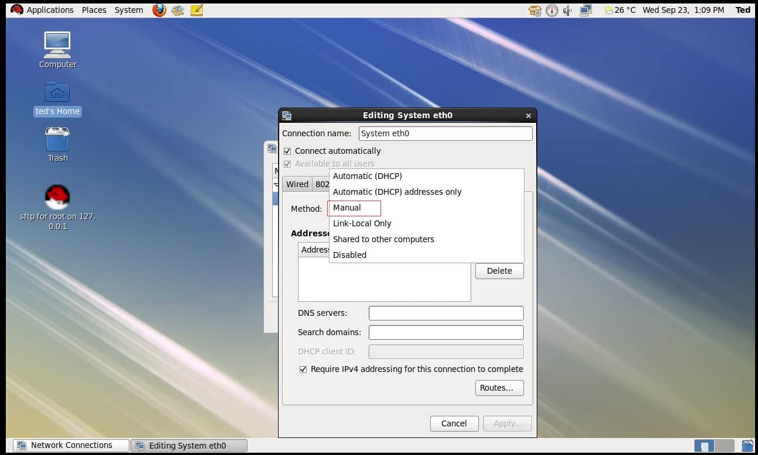Pick Link-Local Only method option
Image resolution: width=758 pixels, height=455 pixels.
[362, 223]
